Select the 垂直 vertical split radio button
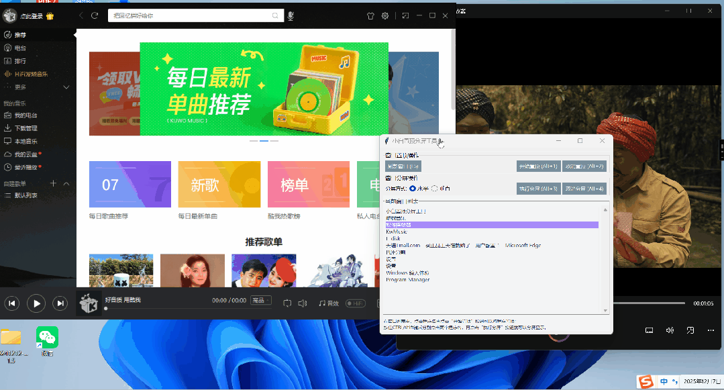This screenshot has height=390, width=724. (435, 189)
